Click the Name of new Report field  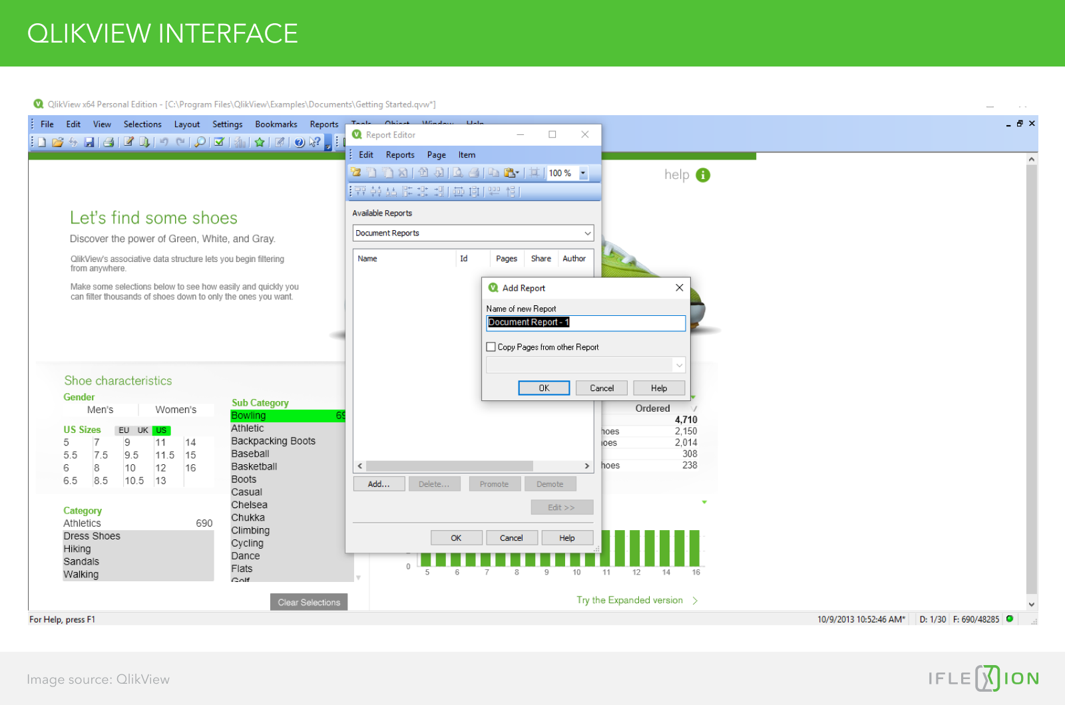coord(586,323)
